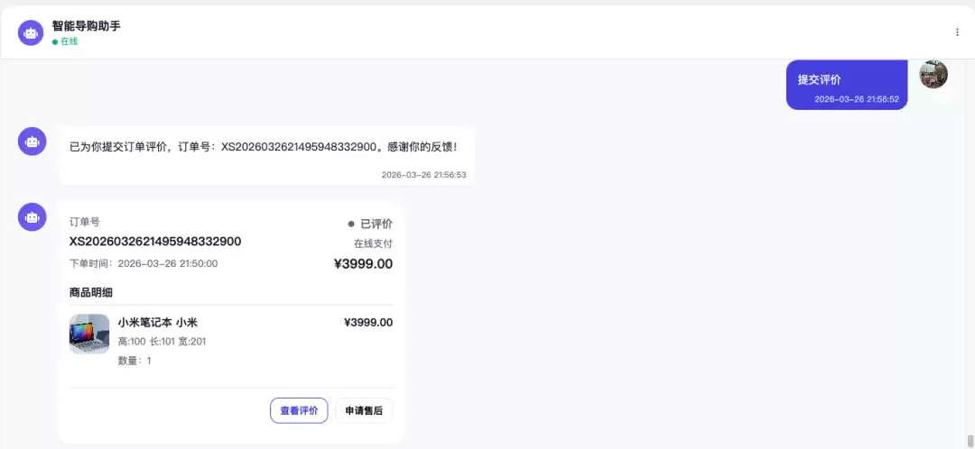Click the 小米笔记本 product thumbnail

pyautogui.click(x=89, y=334)
